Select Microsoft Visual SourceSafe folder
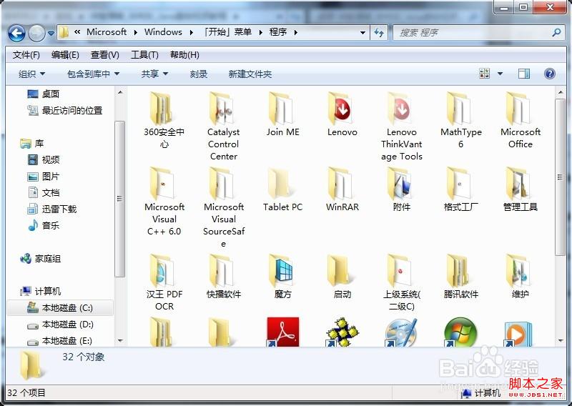This screenshot has width=572, height=406. coord(223,207)
